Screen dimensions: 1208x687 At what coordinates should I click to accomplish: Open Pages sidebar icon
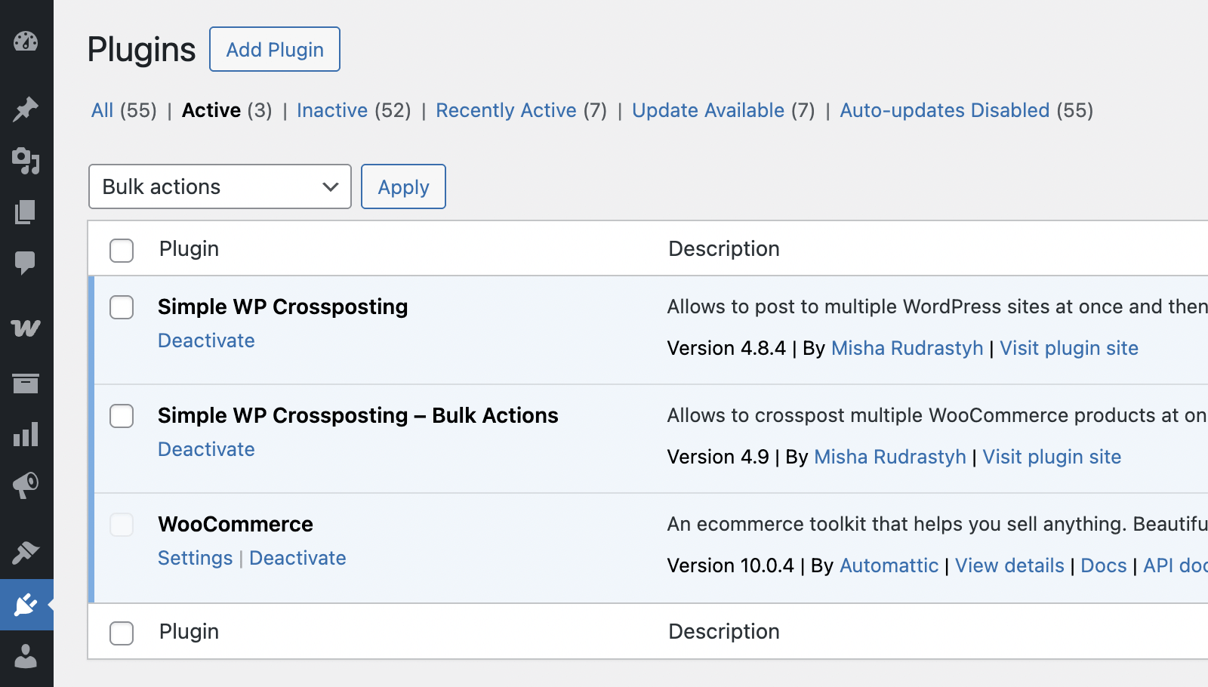coord(26,212)
